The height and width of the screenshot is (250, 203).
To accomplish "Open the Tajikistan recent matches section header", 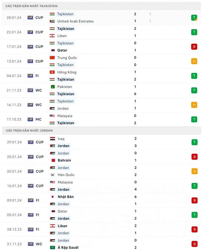I will 31,6.
